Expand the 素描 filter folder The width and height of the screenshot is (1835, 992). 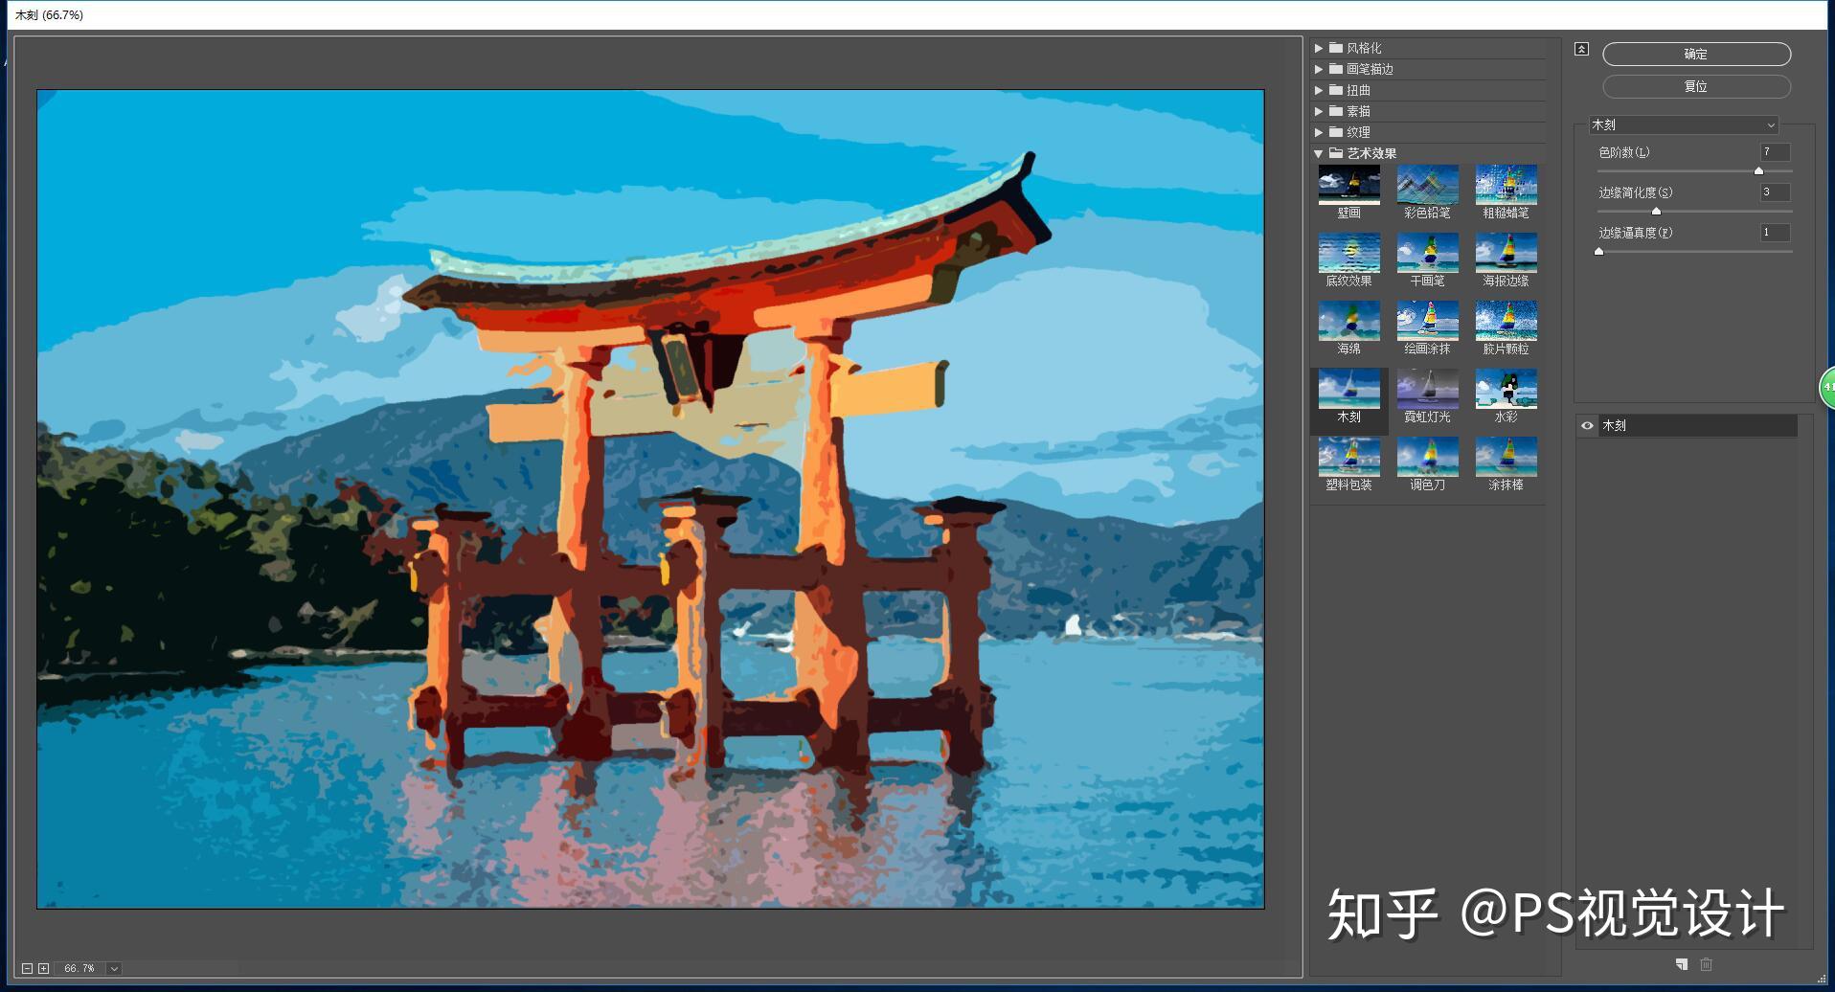[1319, 111]
